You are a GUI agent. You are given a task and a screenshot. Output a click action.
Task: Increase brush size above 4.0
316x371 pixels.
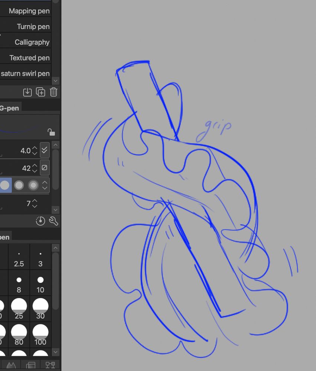coord(35,148)
